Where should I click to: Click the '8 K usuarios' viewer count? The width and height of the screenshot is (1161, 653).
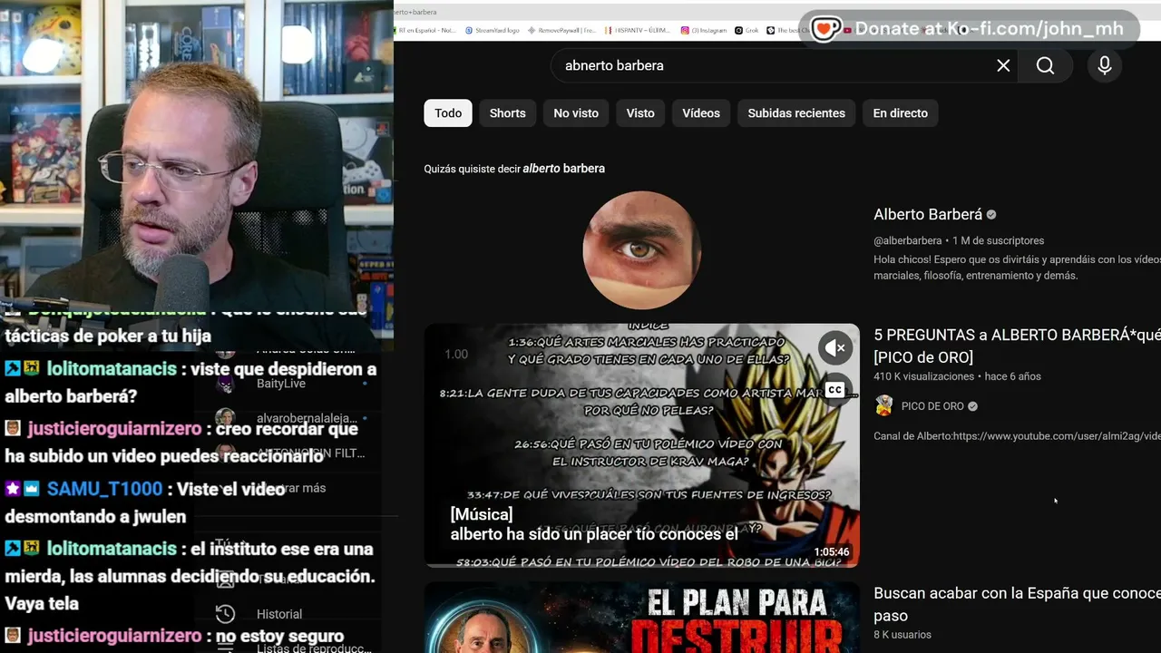coord(902,635)
